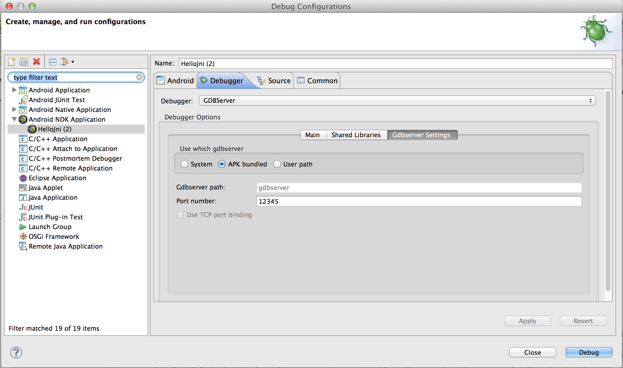
Task: Click the JUnit Plug-in Test icon
Action: pyautogui.click(x=23, y=217)
